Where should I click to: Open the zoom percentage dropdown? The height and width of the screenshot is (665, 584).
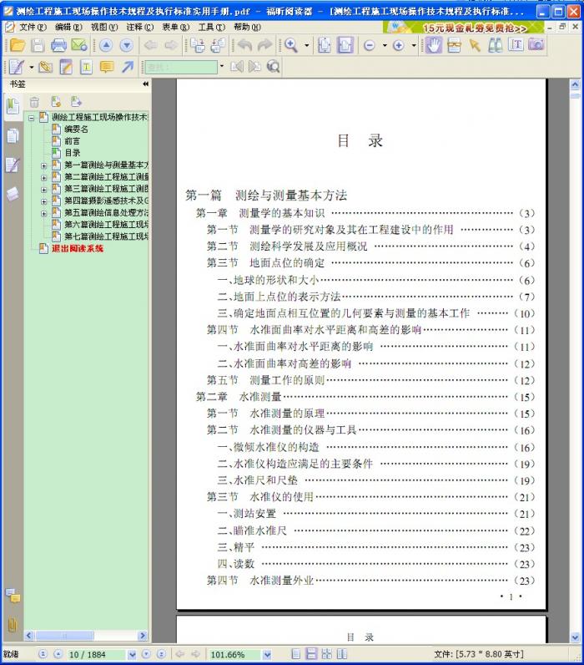[x=267, y=654]
